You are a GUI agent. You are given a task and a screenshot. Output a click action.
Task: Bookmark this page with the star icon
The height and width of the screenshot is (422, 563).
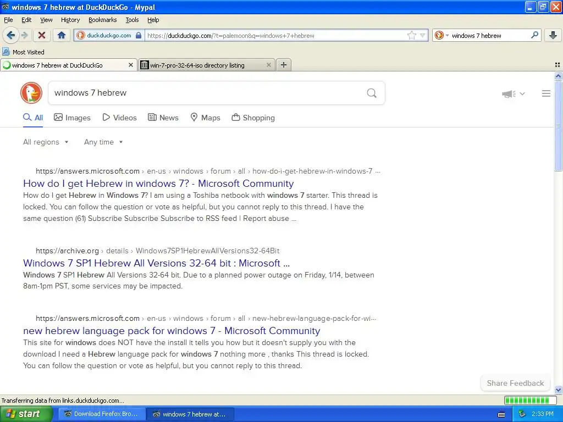click(411, 35)
